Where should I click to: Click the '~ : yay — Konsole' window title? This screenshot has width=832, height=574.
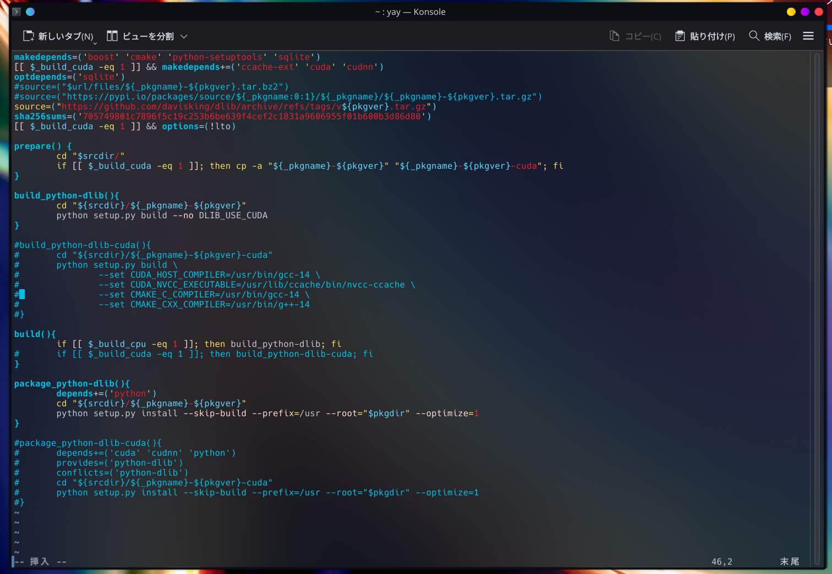(410, 12)
